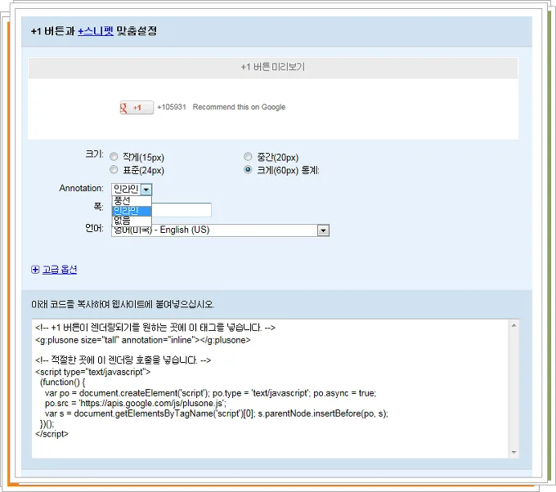Click the Google +1 preview button
556x492 pixels.
[x=137, y=107]
